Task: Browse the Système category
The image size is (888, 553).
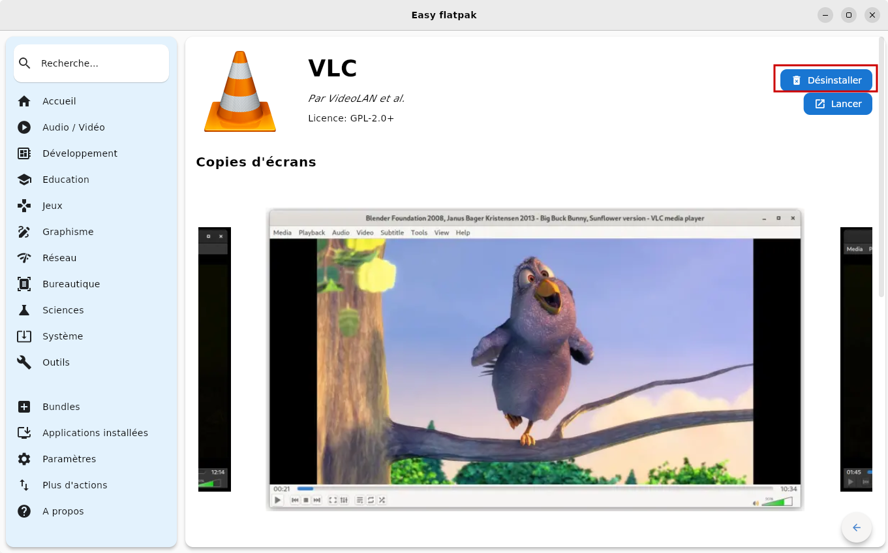Action: 91,336
